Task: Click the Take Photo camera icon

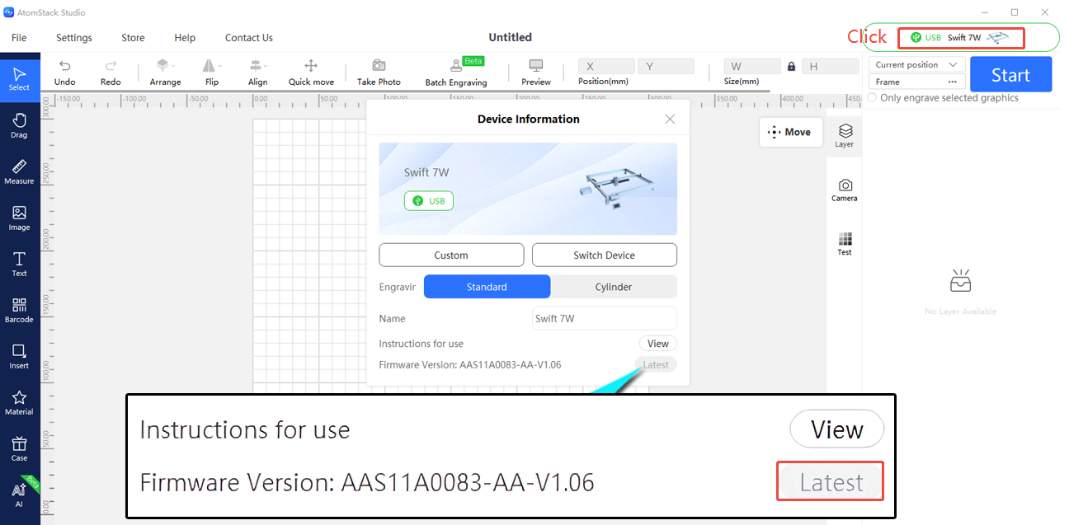Action: tap(379, 72)
